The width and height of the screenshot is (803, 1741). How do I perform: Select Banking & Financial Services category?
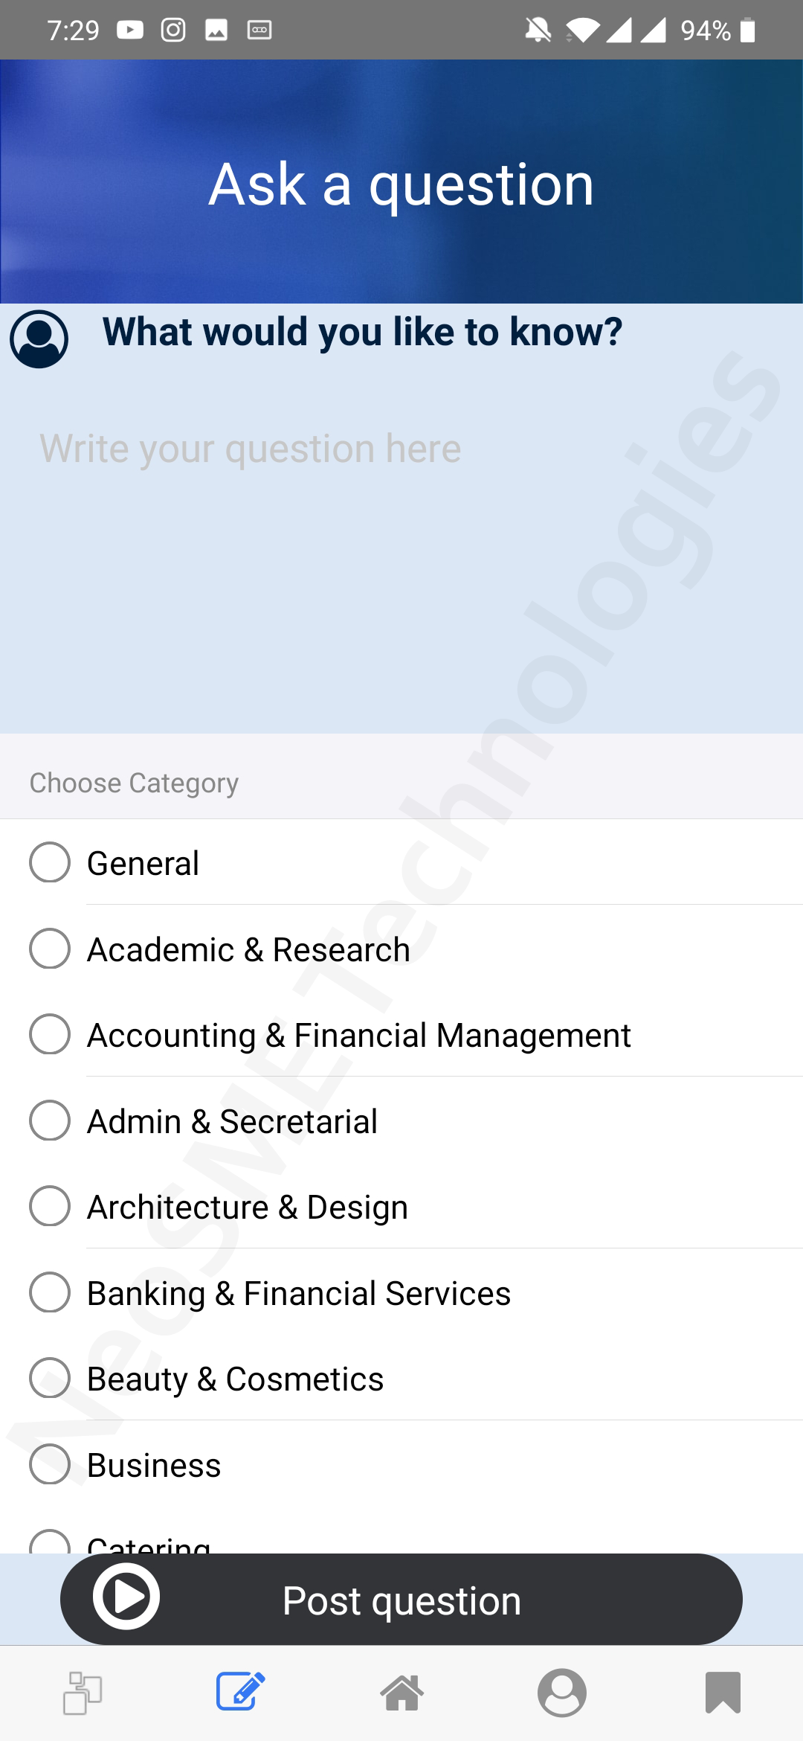[x=49, y=1293]
